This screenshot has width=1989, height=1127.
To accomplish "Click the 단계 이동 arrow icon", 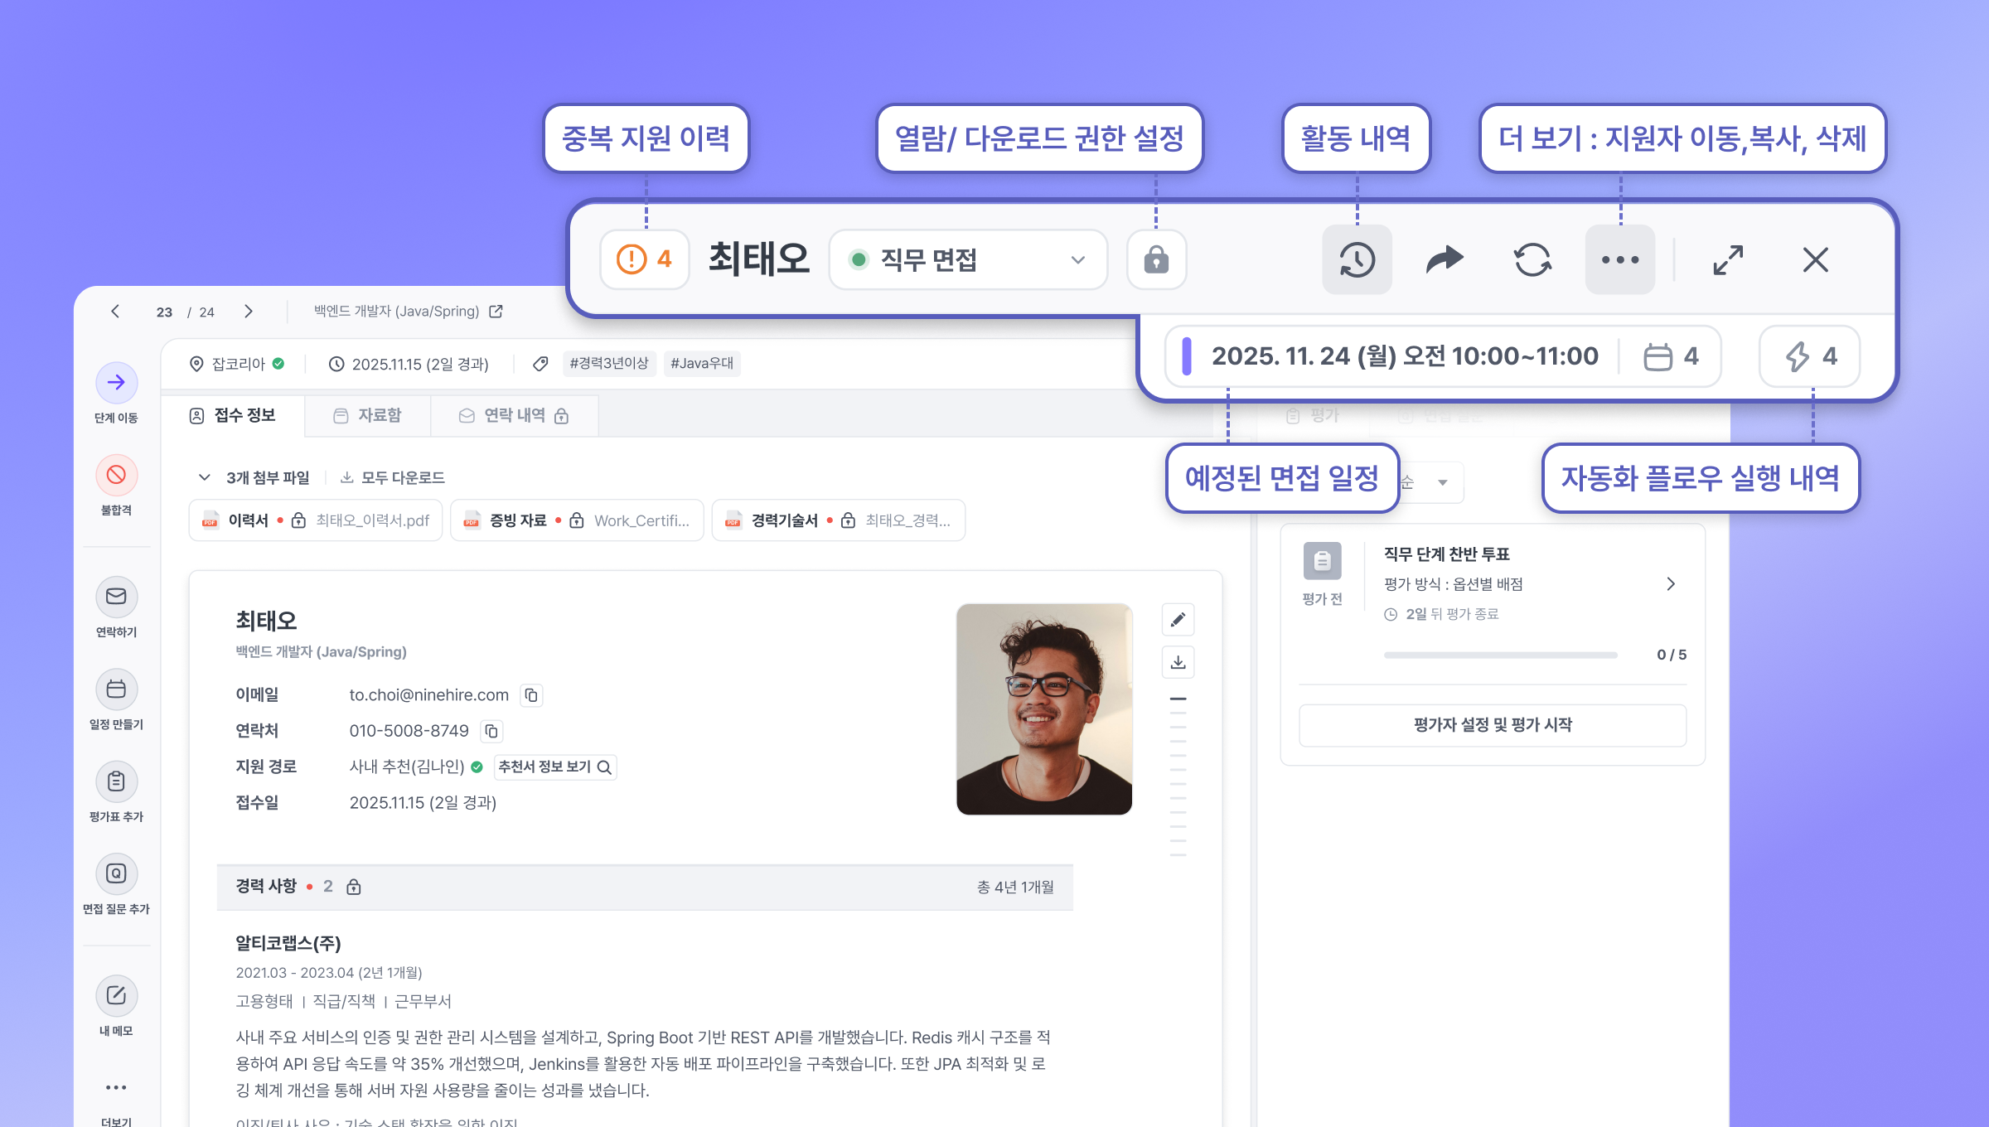I will tap(116, 383).
